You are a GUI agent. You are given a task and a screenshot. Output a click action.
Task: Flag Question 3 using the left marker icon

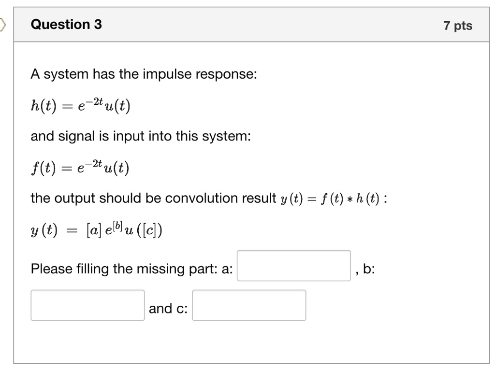tap(2, 25)
